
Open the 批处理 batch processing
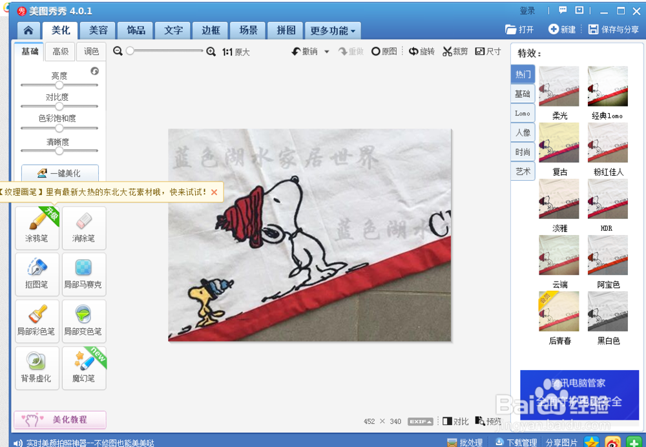coord(465,442)
